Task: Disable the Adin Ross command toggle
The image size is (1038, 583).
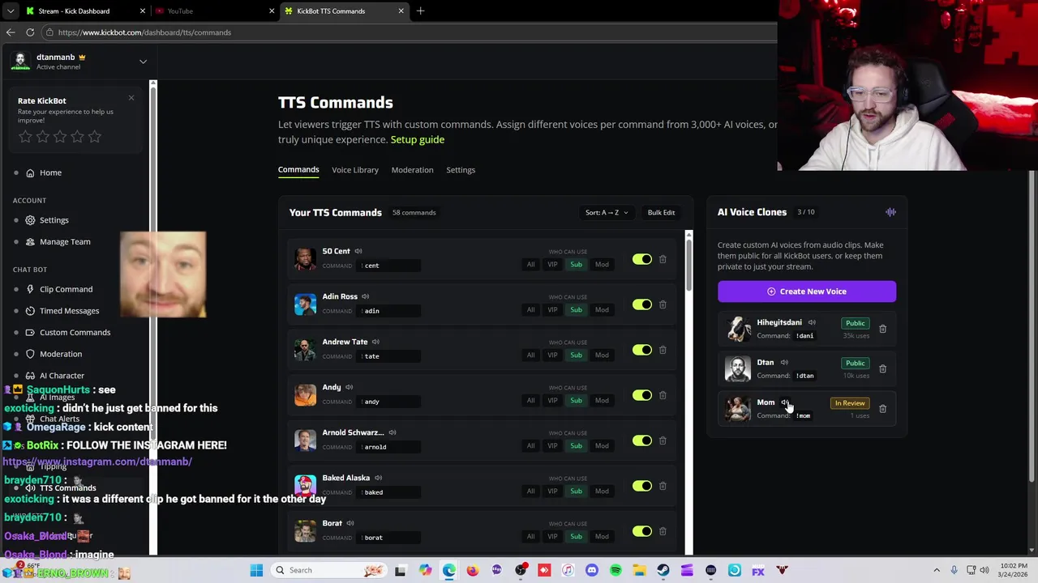Action: (642, 304)
